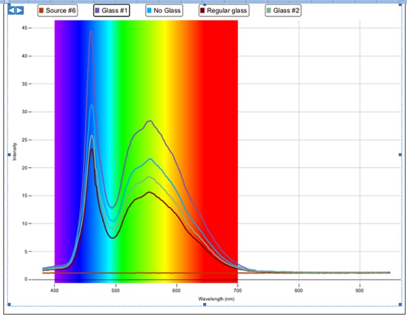This screenshot has width=407, height=316.
Task: Click the right-middle selection handle
Action: pos(400,155)
